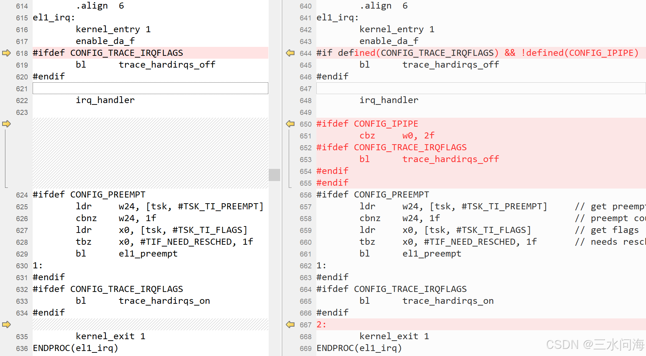This screenshot has width=646, height=356.
Task: Click 'cbz w0, 2f' on line 651
Action: click(x=397, y=136)
